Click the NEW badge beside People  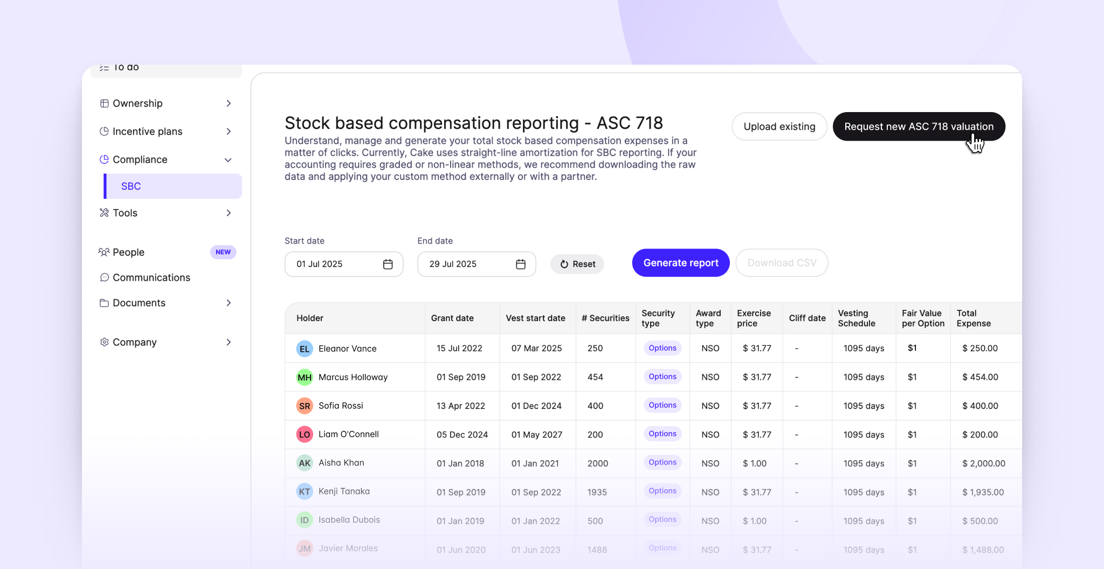point(223,252)
